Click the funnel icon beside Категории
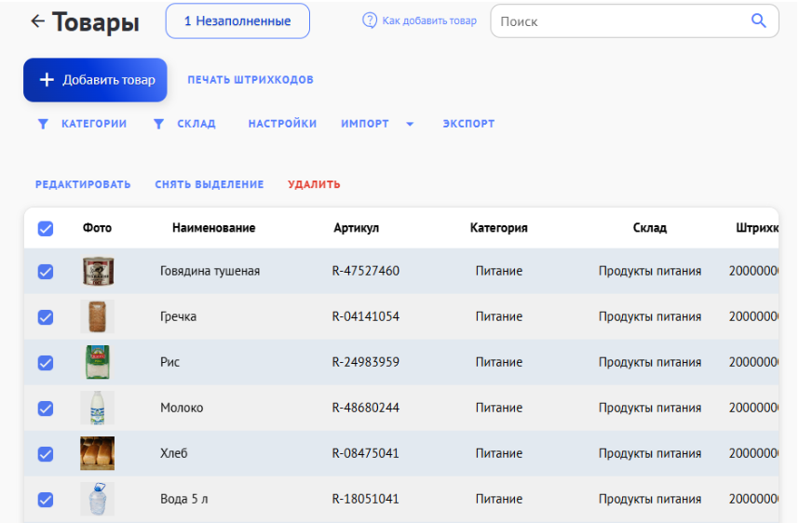799x523 pixels. (43, 124)
